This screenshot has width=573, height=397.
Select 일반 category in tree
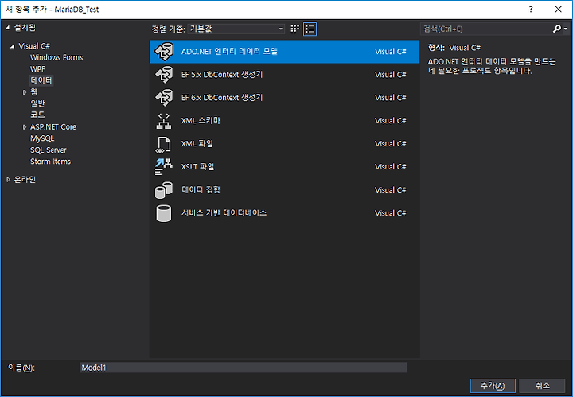click(x=37, y=103)
